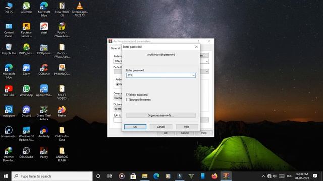This screenshot has width=323, height=181.
Task: Open Microsoft Store from the taskbar
Action: (133, 176)
